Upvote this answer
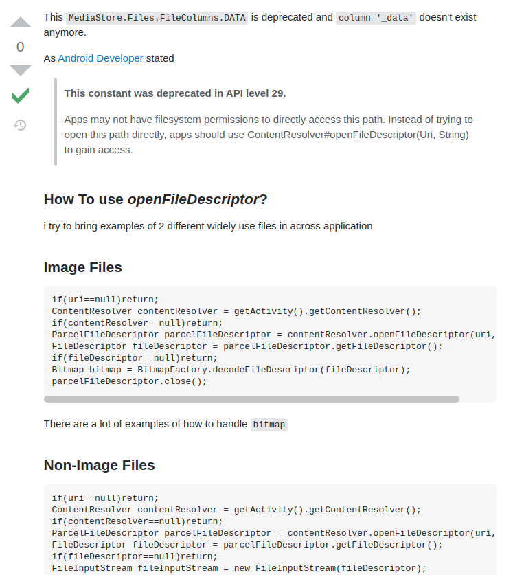The width and height of the screenshot is (513, 575). pos(20,23)
